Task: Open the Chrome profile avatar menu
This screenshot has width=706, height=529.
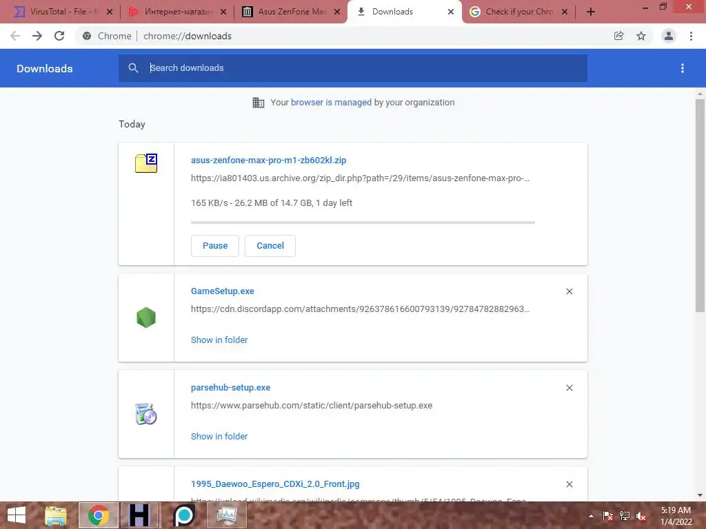Action: (x=669, y=36)
